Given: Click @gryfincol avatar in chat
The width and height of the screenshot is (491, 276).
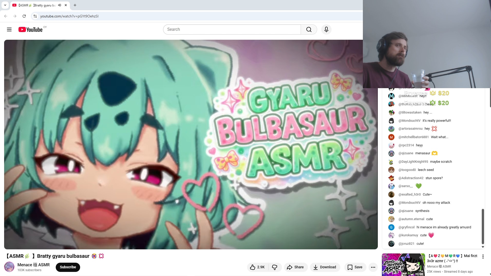Looking at the screenshot, I should pos(391,227).
